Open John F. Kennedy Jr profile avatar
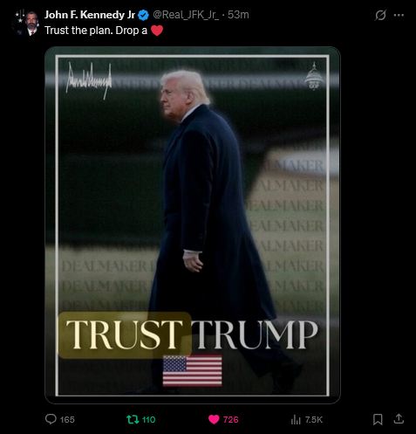 26,23
